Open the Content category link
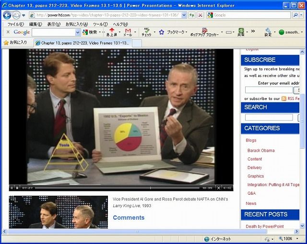Image resolution: width=307 pixels, height=244 pixels. point(255,159)
